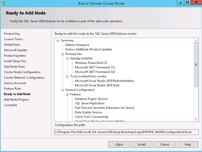Collapse the To be installed from media node
Image resolution: width=202 pixels, height=152 pixels.
click(x=68, y=76)
